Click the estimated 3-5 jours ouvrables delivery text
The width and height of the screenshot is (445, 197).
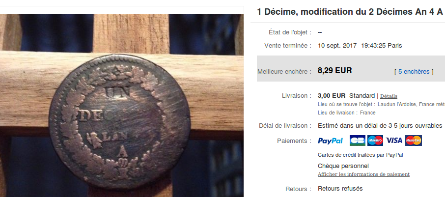(380, 125)
